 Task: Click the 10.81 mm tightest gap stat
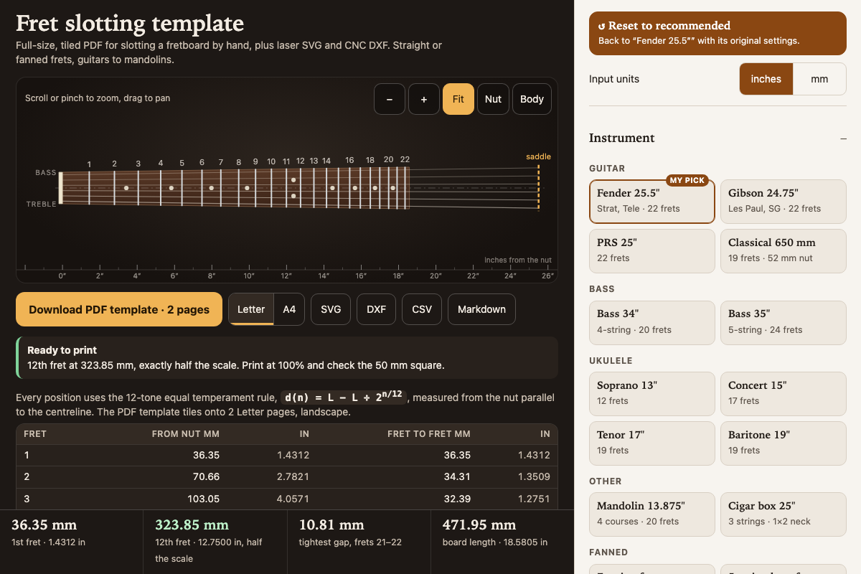click(359, 542)
